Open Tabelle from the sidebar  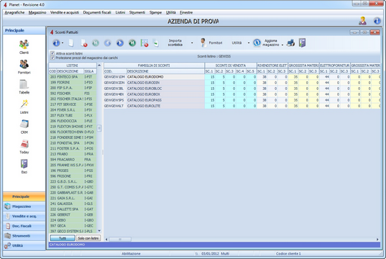click(x=24, y=84)
